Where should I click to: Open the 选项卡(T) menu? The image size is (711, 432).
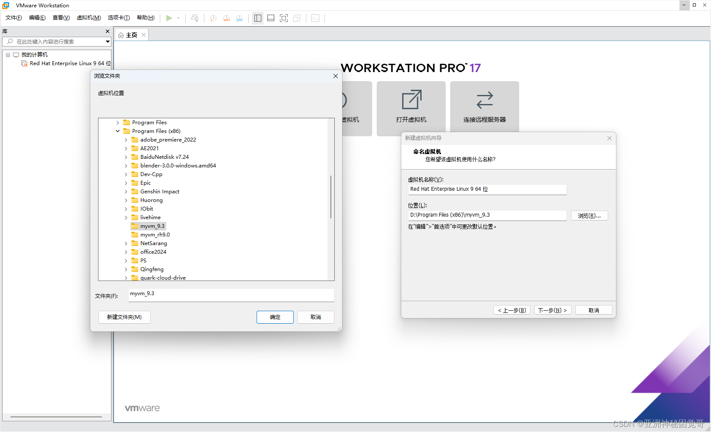(x=119, y=18)
